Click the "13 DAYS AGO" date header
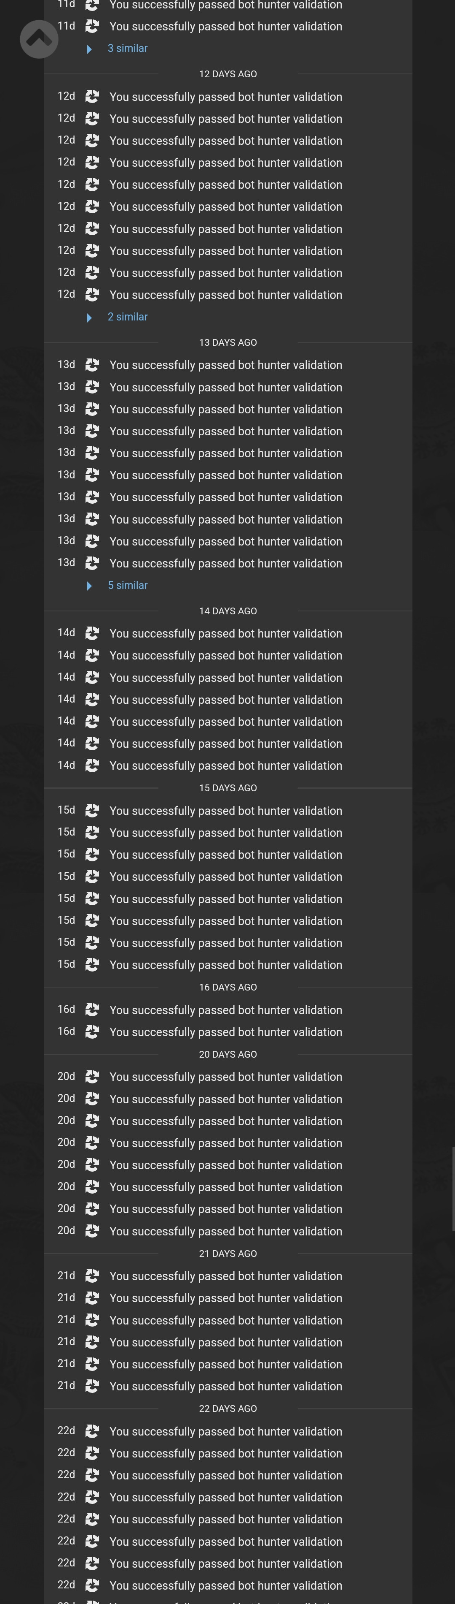Screen dimensions: 455x1604 227,342
